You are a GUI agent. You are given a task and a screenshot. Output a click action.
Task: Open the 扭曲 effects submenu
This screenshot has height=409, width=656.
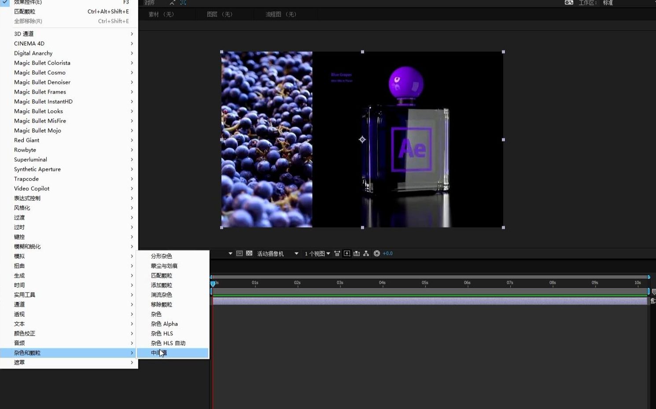pos(69,266)
